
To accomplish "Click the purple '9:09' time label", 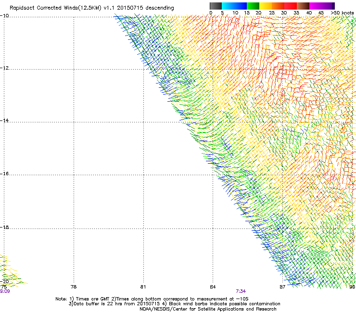I will (x=5, y=291).
